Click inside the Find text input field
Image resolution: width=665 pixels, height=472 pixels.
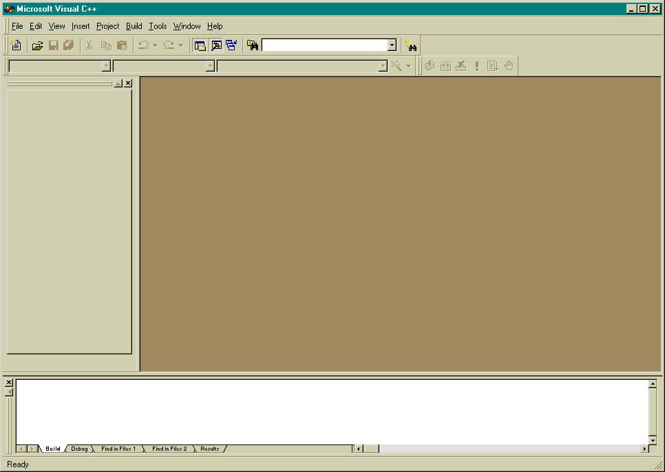(x=325, y=45)
